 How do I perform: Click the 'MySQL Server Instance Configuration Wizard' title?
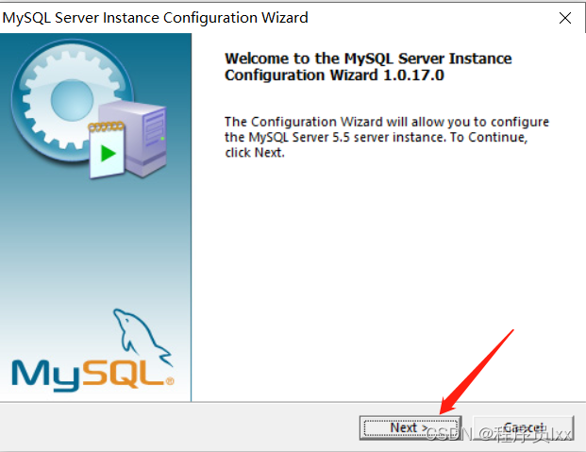point(156,18)
